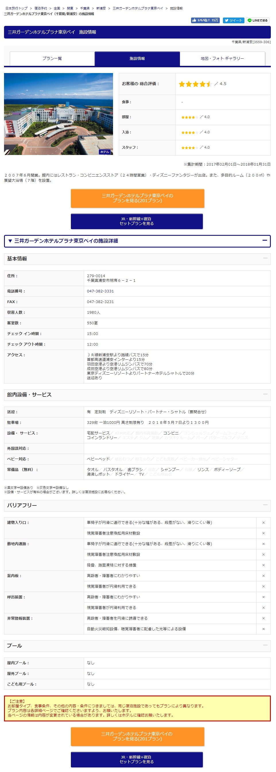Click top orange プランを見る(201プラン) button
Viewport: 276px width, 772px height.
(x=137, y=198)
